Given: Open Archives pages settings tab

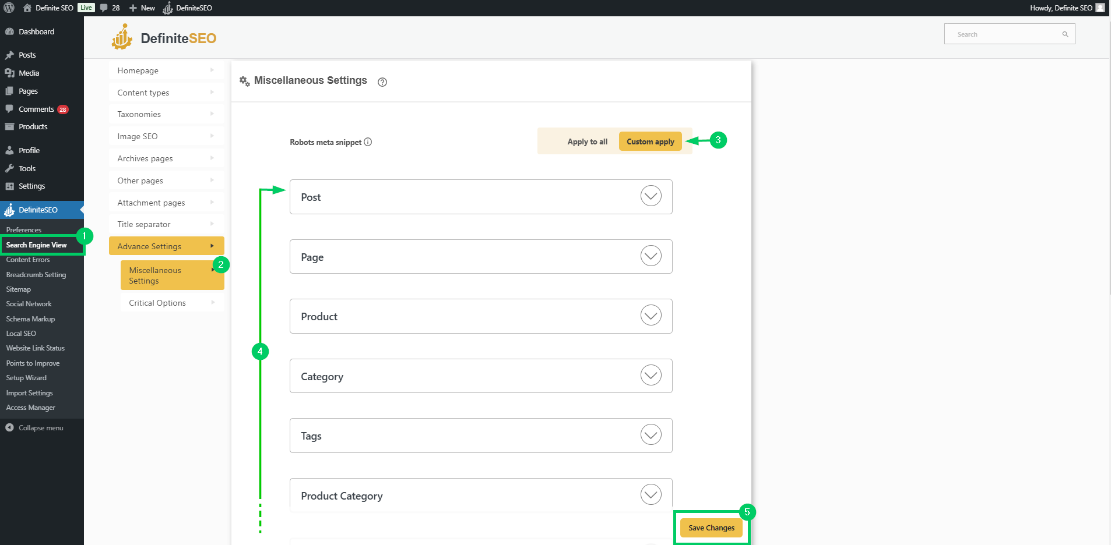Looking at the screenshot, I should 167,158.
